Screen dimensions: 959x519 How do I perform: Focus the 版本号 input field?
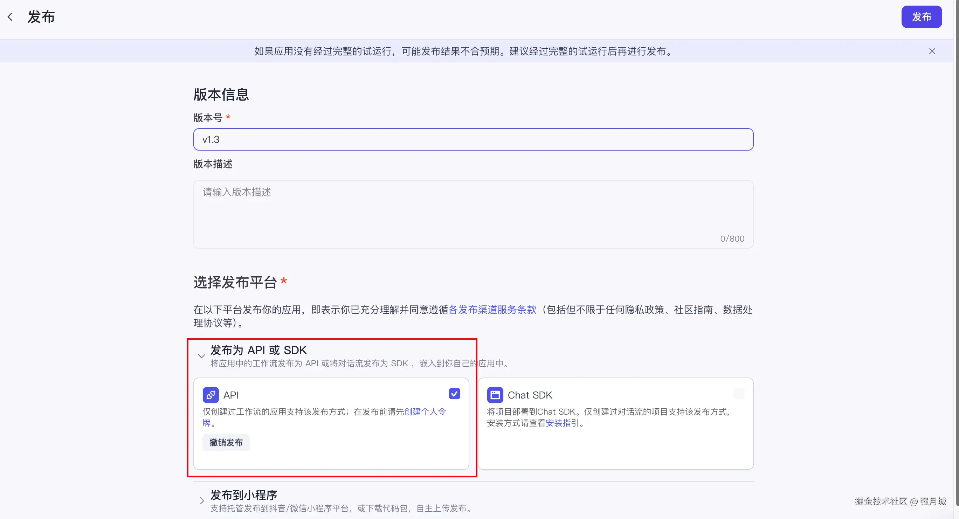[x=473, y=140]
